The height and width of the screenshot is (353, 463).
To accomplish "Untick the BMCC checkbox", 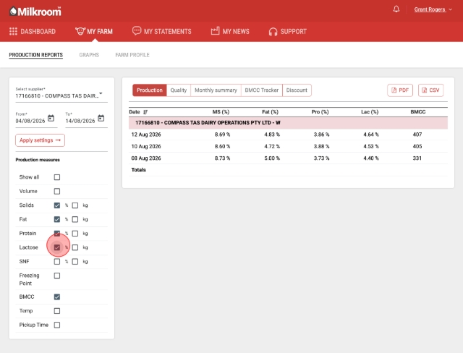I will (x=57, y=297).
